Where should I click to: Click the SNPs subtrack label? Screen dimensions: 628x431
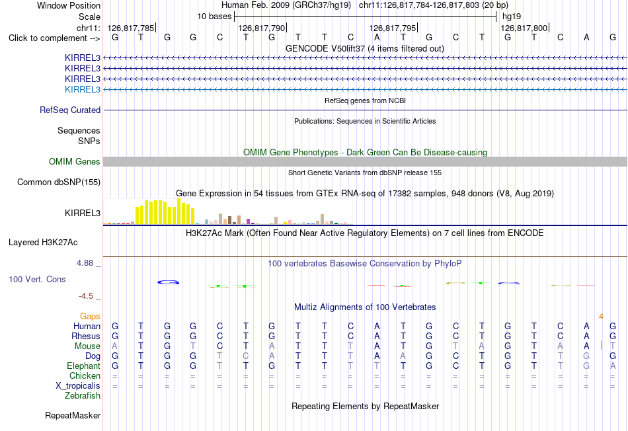tap(89, 141)
